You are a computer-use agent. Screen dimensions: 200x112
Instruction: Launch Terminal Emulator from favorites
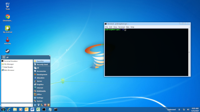click(17, 61)
